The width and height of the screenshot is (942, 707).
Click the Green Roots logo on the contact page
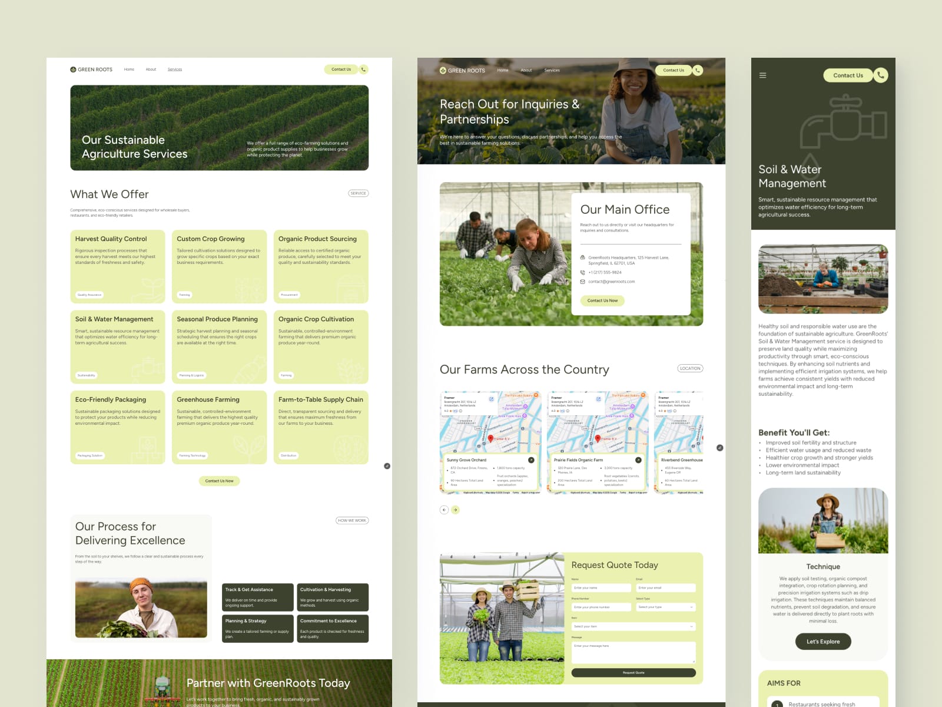tap(462, 71)
